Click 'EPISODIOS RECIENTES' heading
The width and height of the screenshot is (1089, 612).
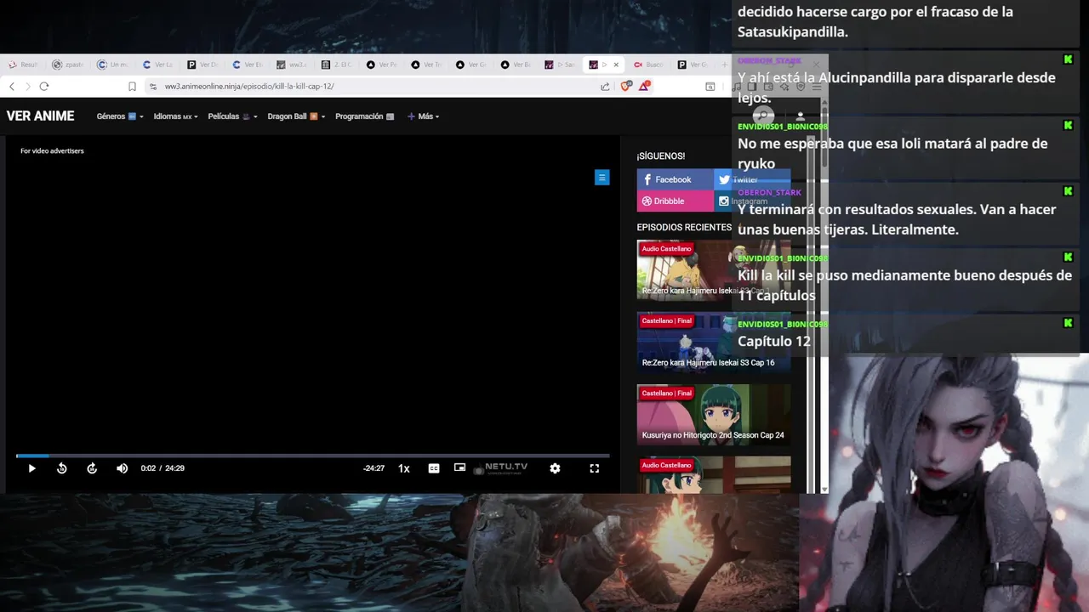point(684,227)
